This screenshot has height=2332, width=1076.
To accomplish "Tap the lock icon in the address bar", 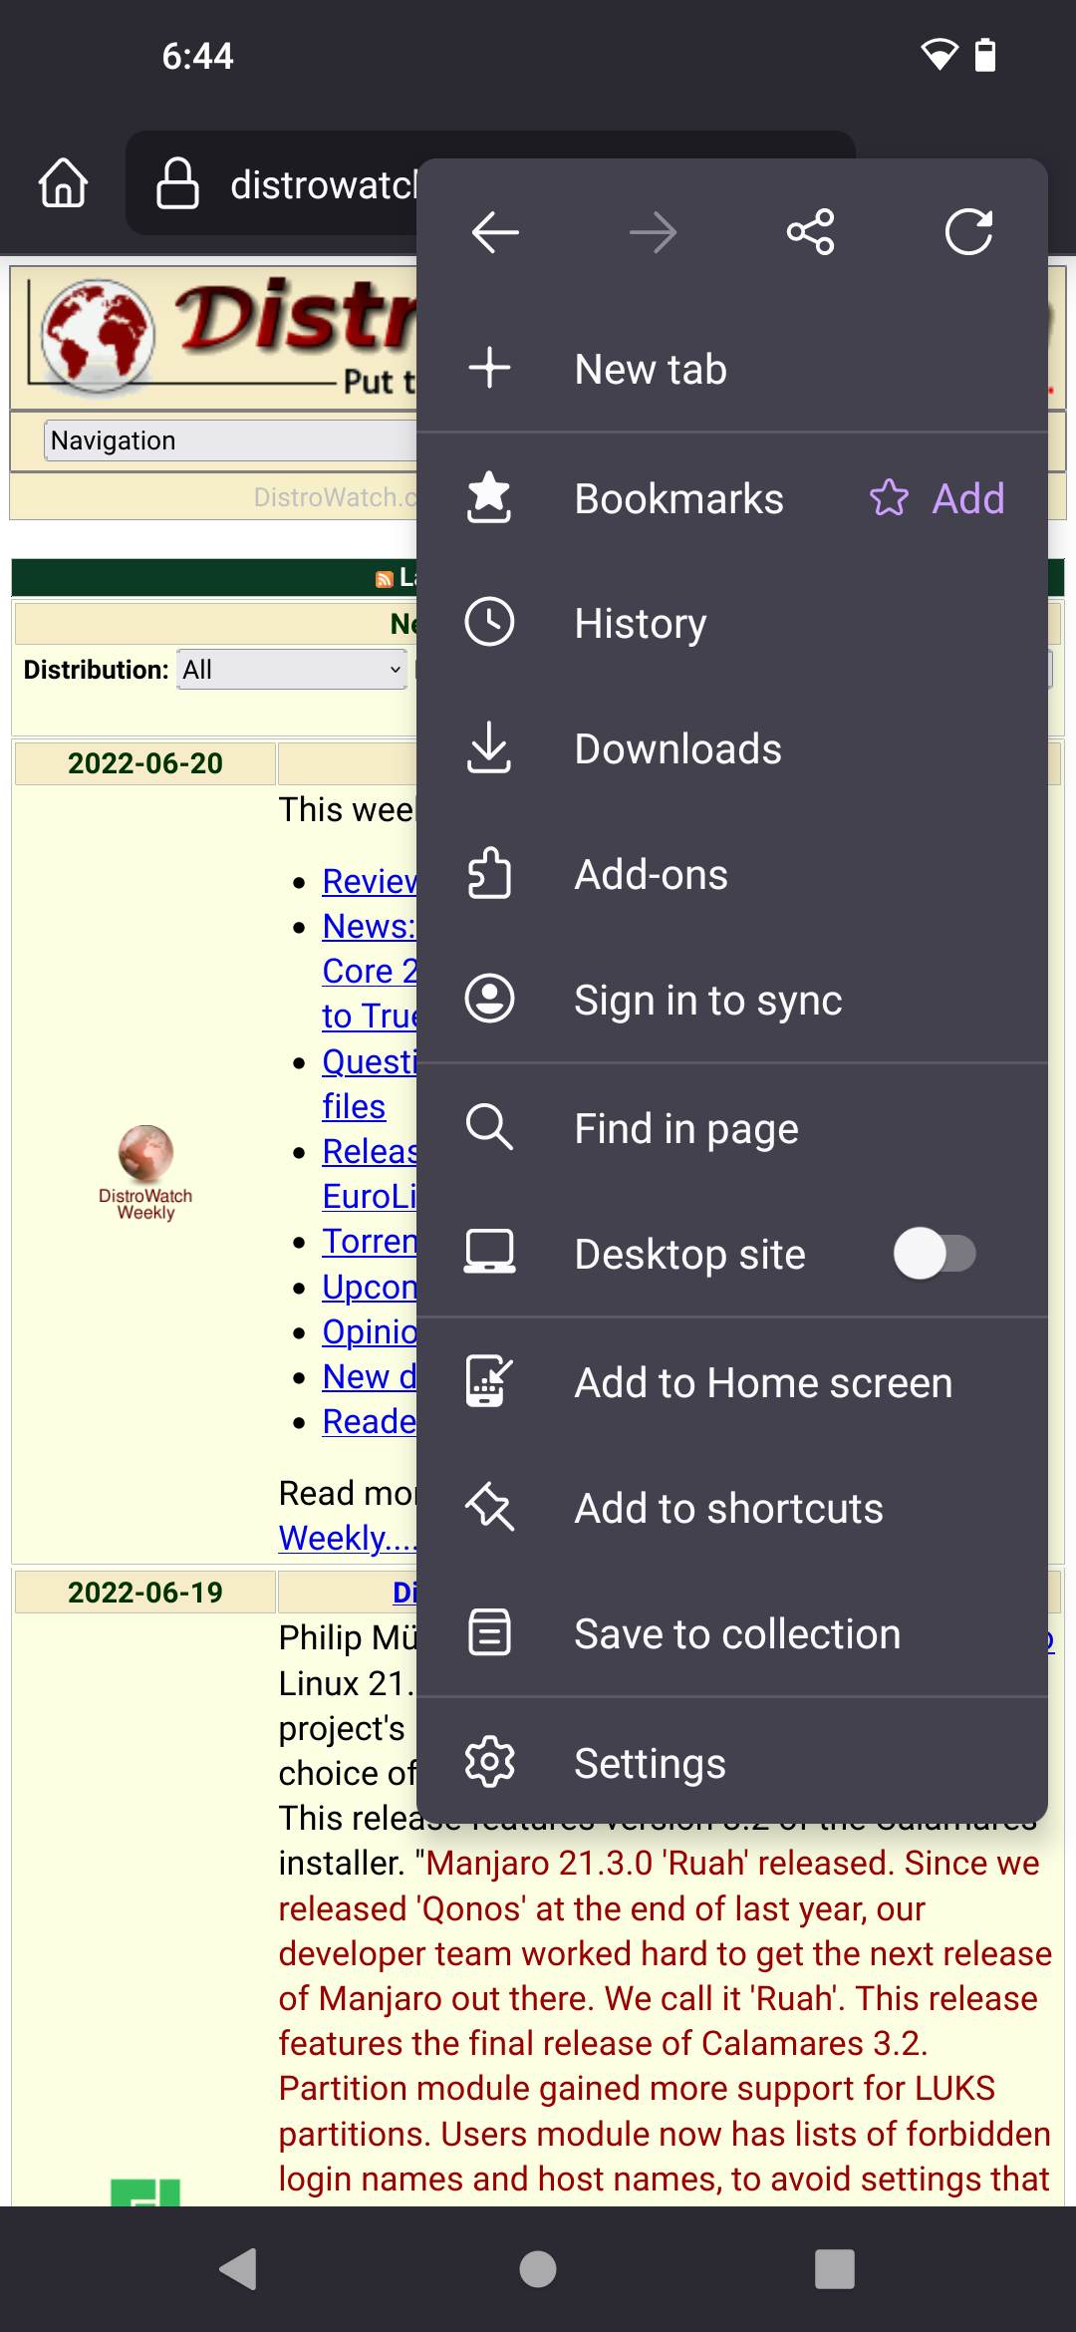I will click(x=178, y=183).
